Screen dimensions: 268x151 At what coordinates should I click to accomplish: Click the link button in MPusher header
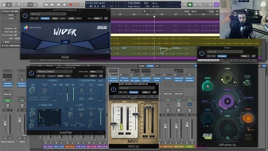pyautogui.click(x=253, y=56)
